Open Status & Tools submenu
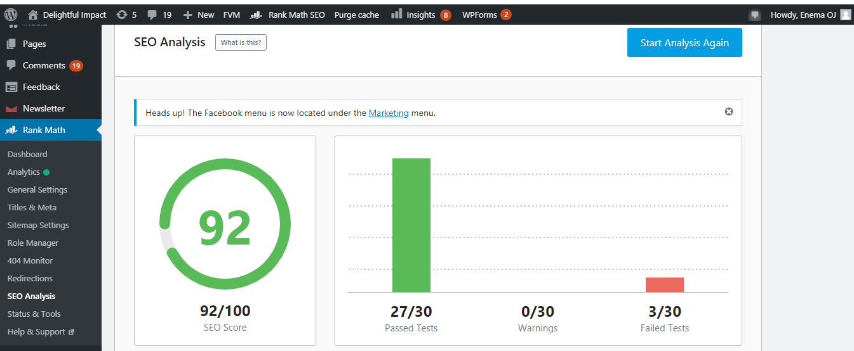854x351 pixels. coord(34,314)
